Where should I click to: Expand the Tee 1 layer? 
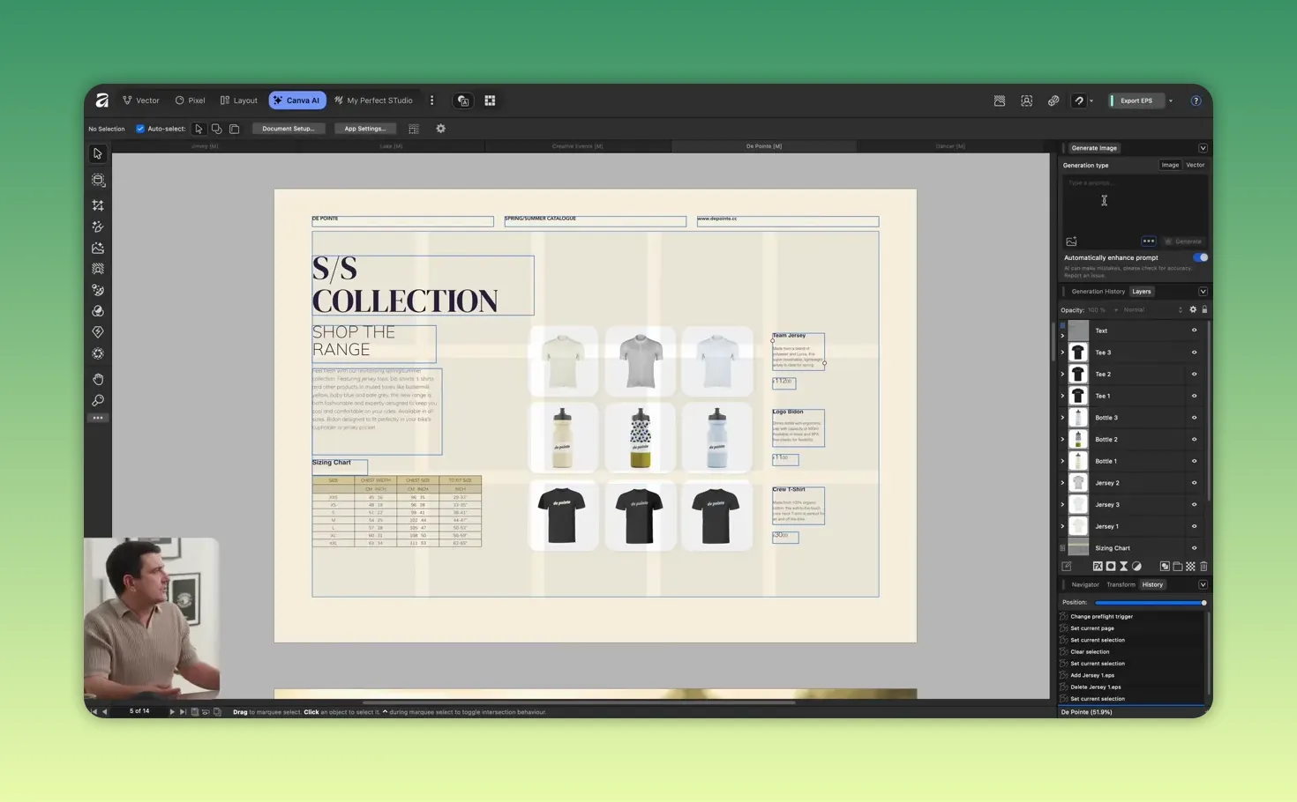pos(1062,396)
